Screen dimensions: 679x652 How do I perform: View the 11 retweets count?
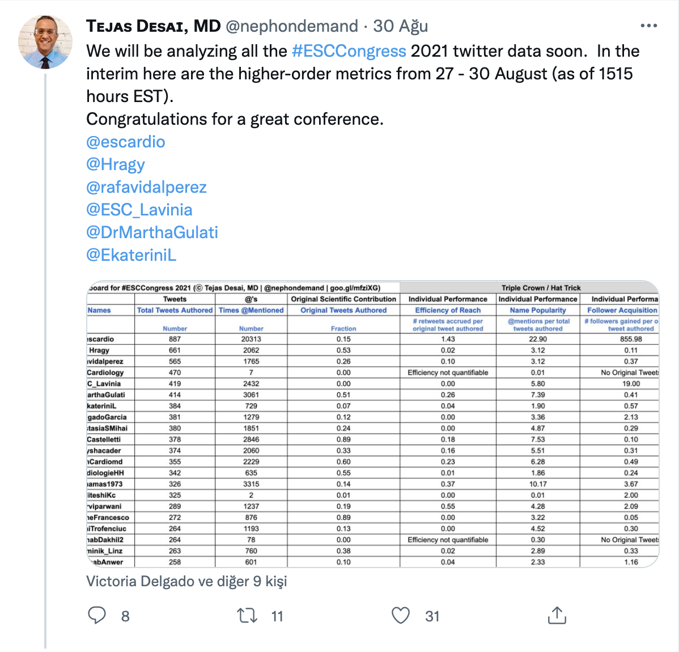click(x=277, y=616)
